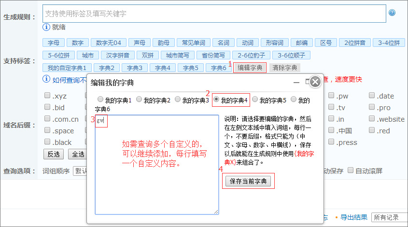Click the 导出结果 link
Screen dimensions: 408x227
pyautogui.click(x=353, y=217)
